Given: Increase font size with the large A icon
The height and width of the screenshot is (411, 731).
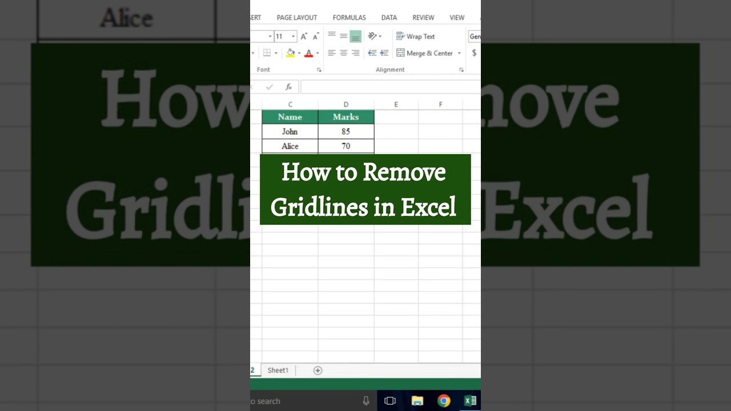Looking at the screenshot, I should click(304, 36).
